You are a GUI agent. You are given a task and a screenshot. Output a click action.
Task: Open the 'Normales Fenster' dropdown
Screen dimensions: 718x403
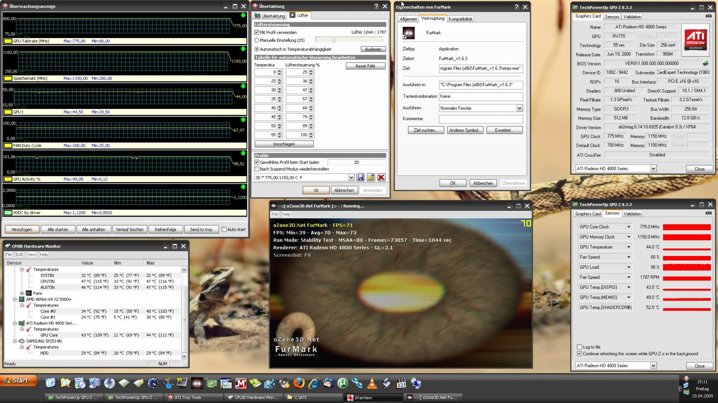[x=519, y=108]
